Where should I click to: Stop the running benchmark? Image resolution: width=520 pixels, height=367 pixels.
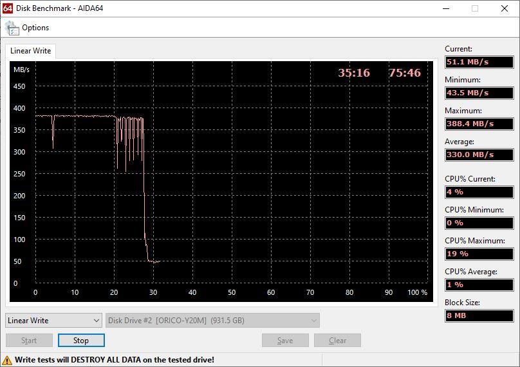point(81,341)
